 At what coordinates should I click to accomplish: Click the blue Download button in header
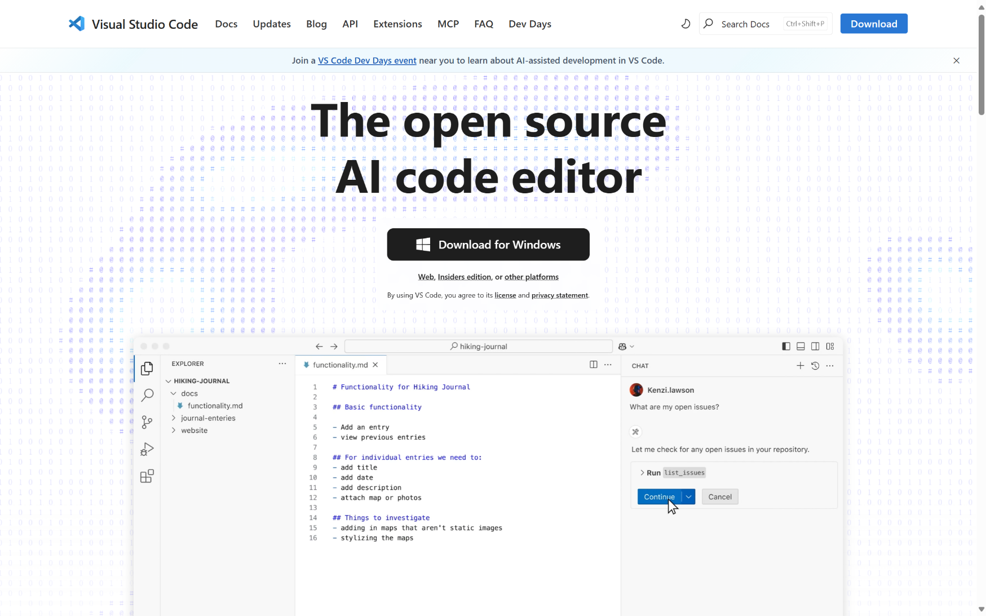click(874, 24)
